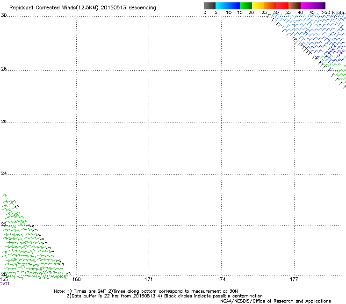
Task: Click the 'Rapidscat Corrected Winds(12.5KM)' title text
Action: point(54,8)
